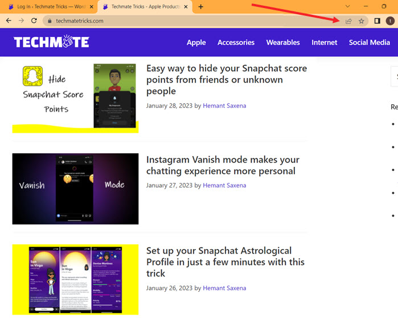Click the Sun in Virgo astrology thumbnail
The image size is (398, 318).
click(x=75, y=280)
